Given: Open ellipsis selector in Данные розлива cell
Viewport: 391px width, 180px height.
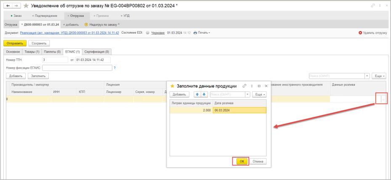Looking at the screenshot, I should [383, 100].
